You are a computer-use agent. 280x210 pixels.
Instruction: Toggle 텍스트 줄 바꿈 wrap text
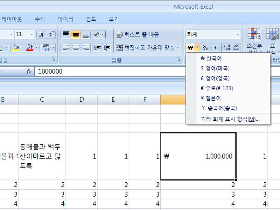click(x=137, y=34)
